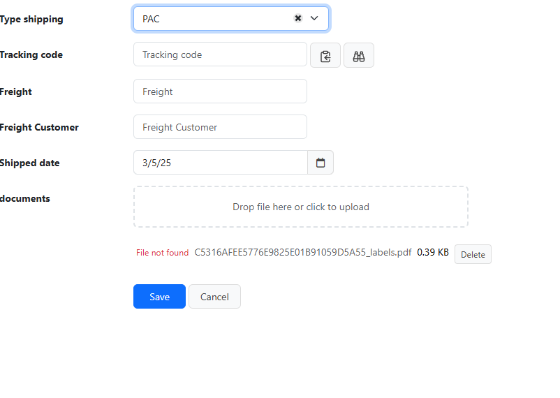
Task: Clear the PAC shipping type selection
Action: tap(298, 18)
